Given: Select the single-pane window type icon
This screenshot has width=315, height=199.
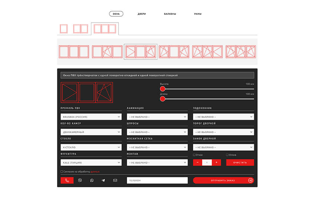Looking at the screenshot, I should click(64, 29).
